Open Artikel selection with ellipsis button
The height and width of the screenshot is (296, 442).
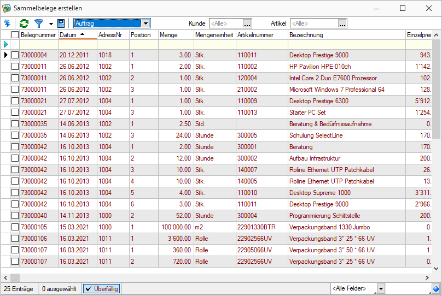coord(342,23)
